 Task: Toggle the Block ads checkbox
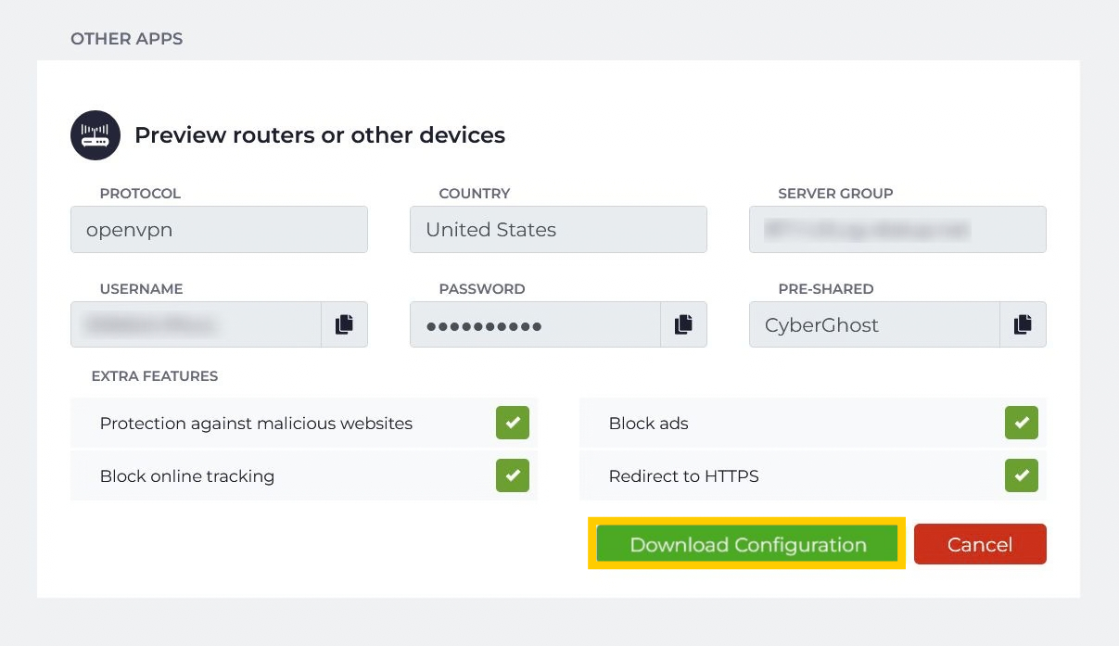[1022, 423]
